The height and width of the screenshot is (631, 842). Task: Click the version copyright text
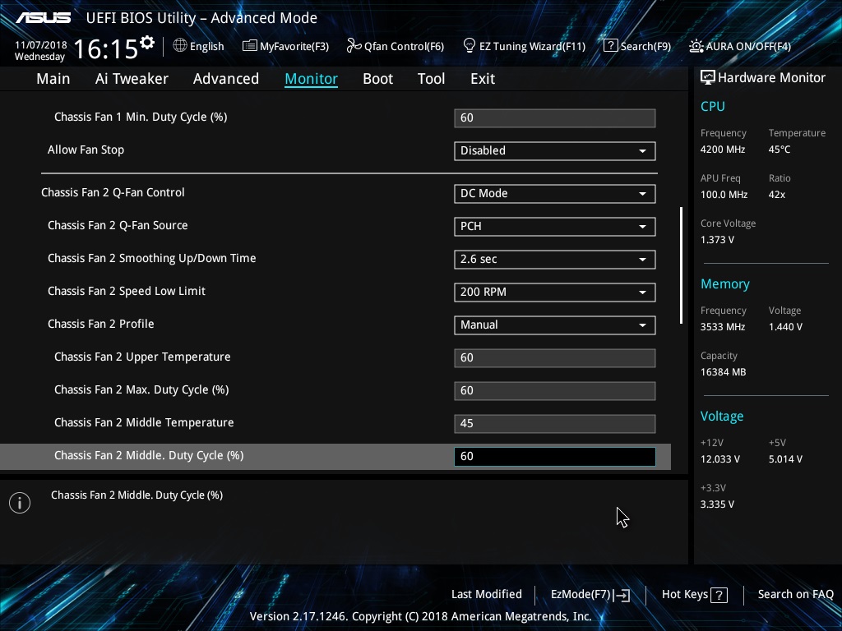point(420,616)
